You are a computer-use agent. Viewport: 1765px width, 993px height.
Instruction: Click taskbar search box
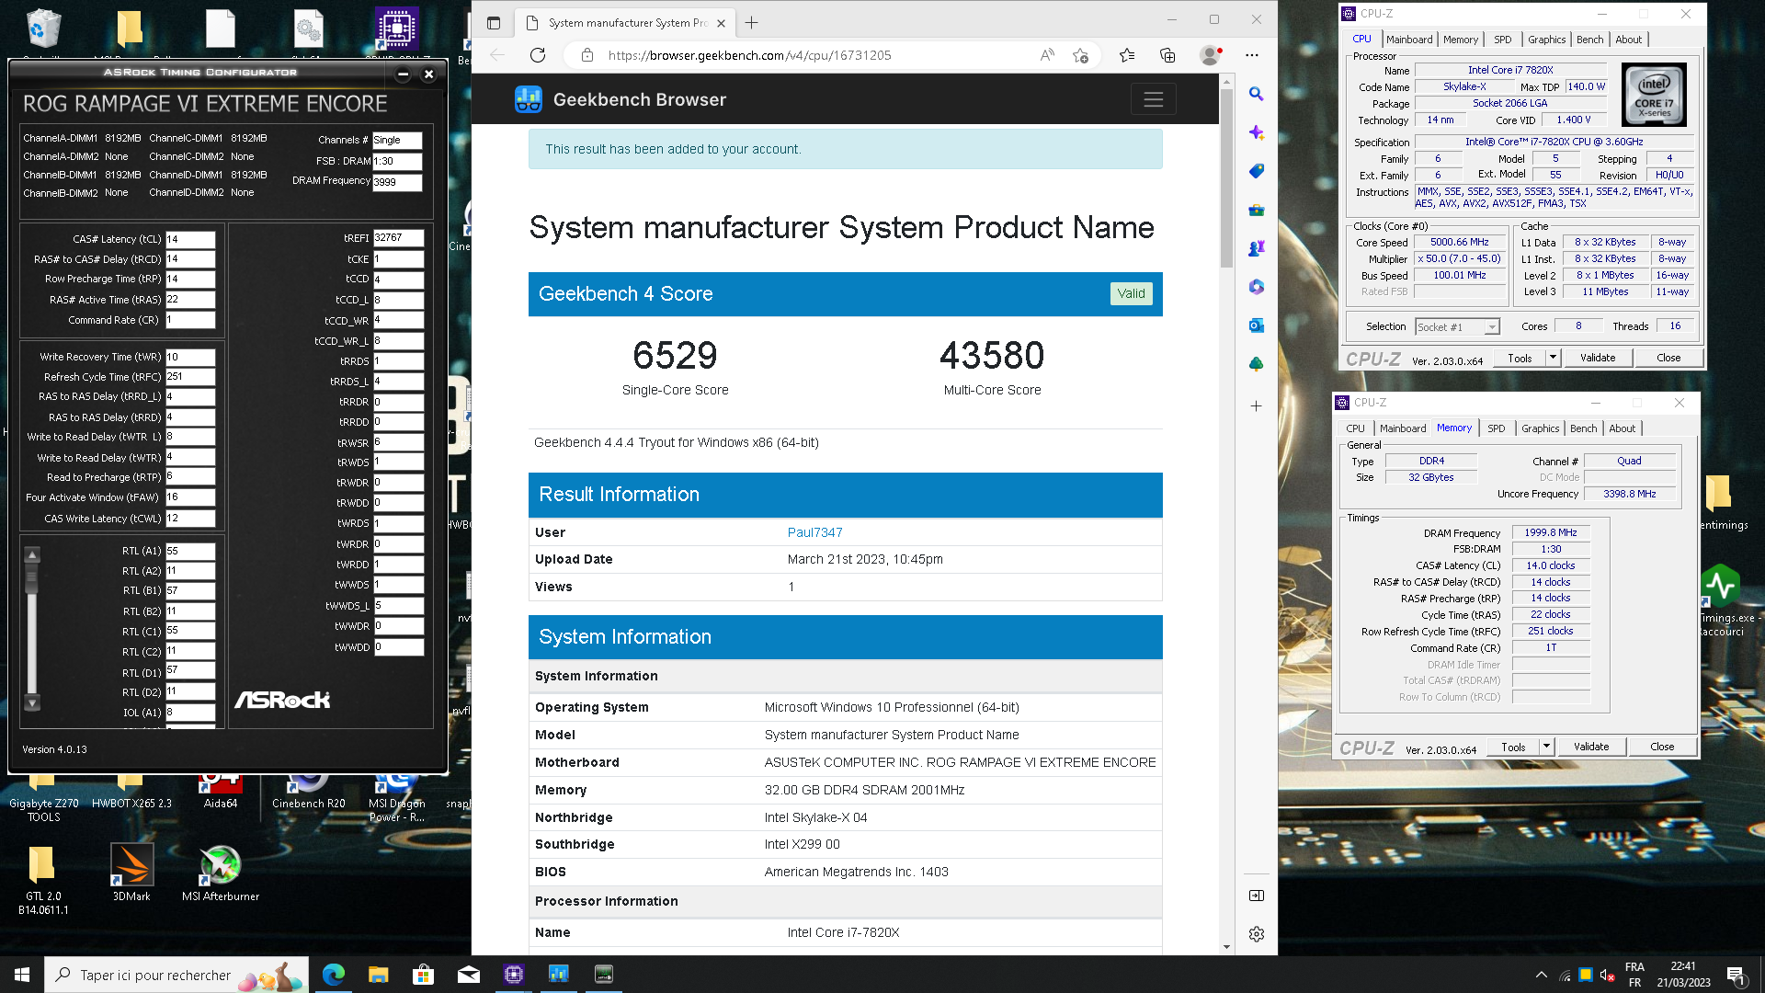[x=177, y=975]
